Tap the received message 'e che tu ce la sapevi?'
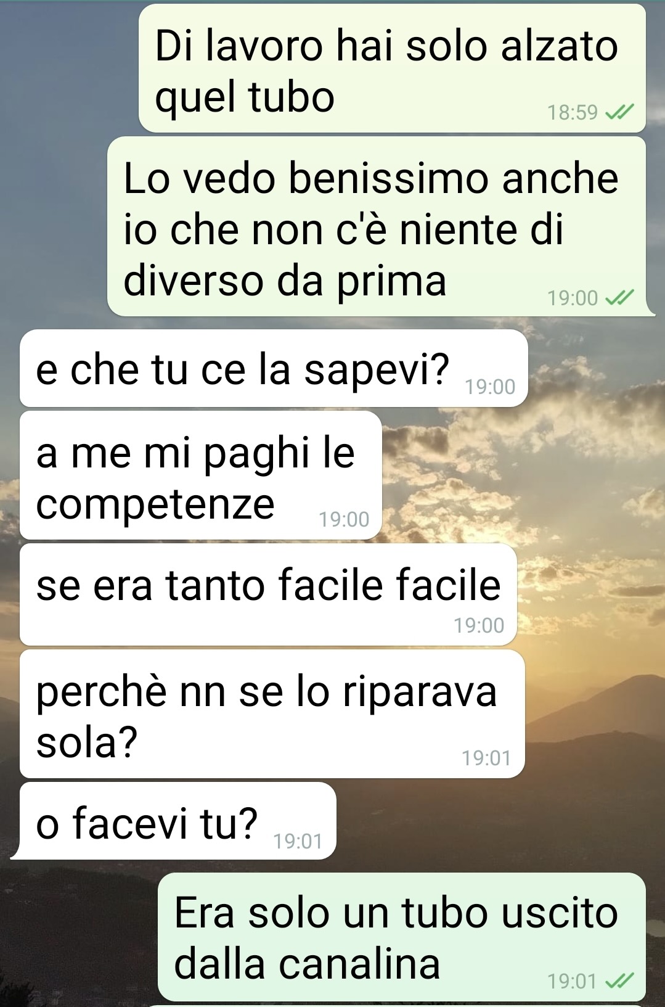This screenshot has height=1007, width=665. point(274,368)
